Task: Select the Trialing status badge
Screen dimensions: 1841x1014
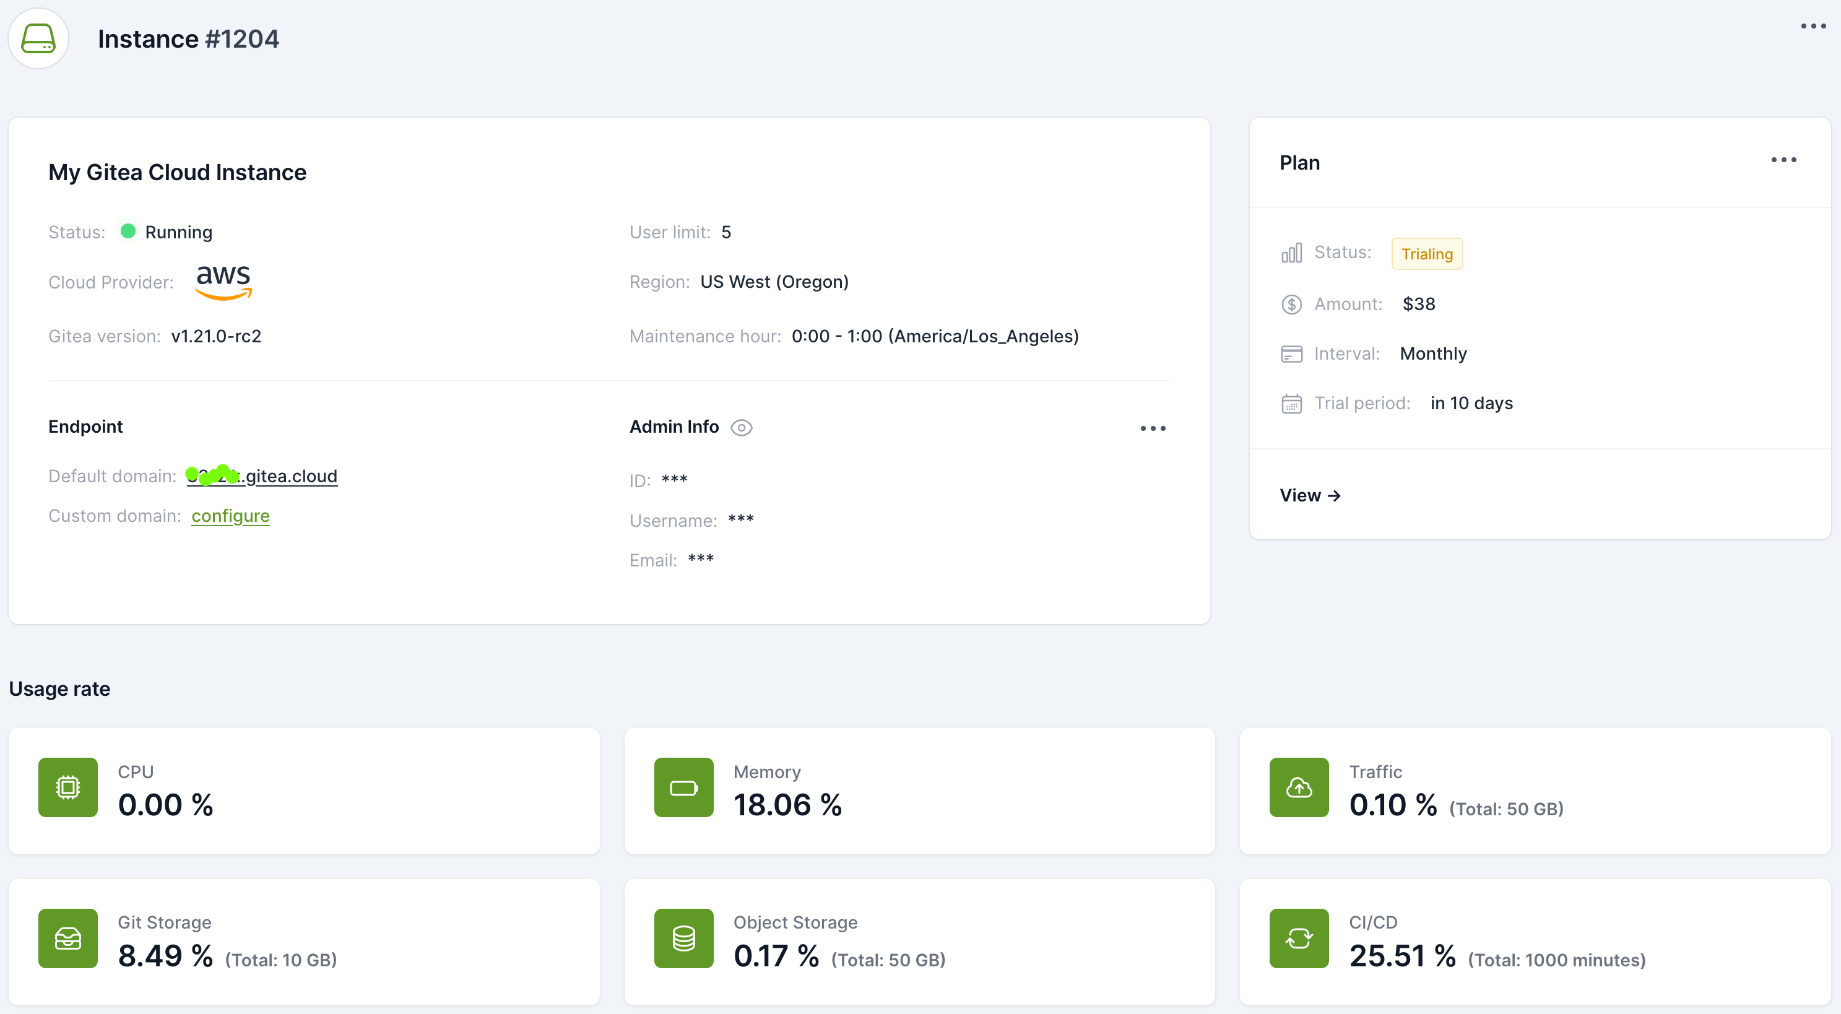Action: coord(1427,254)
